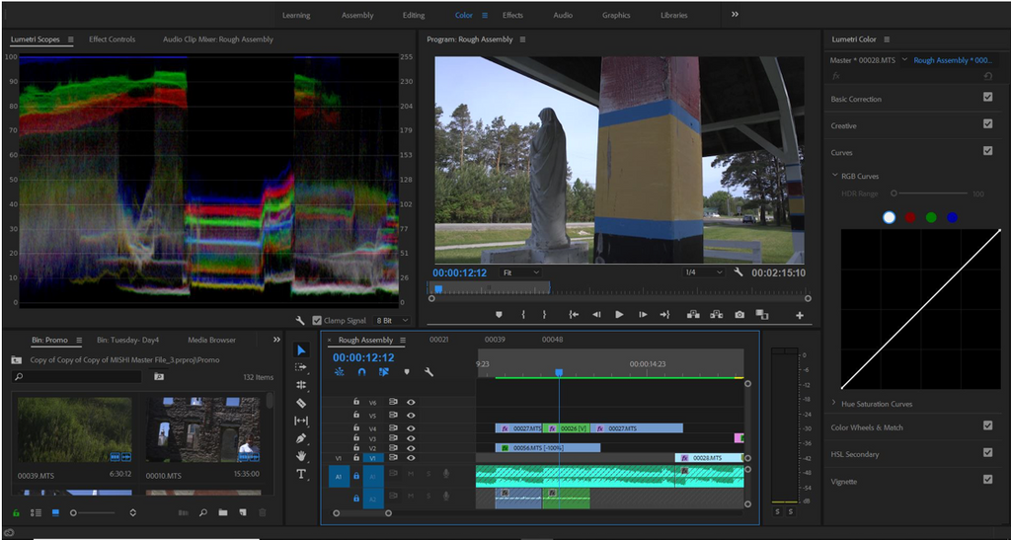Switch to Editing workspace

[414, 15]
